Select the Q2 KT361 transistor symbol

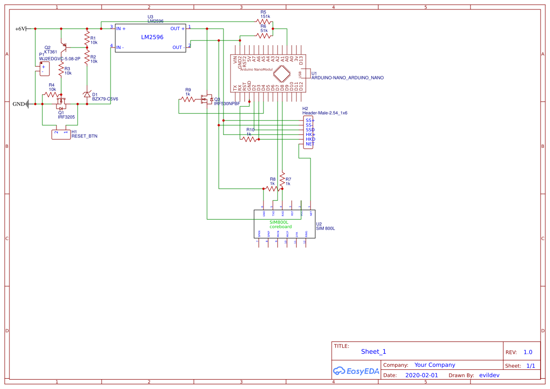(x=65, y=47)
